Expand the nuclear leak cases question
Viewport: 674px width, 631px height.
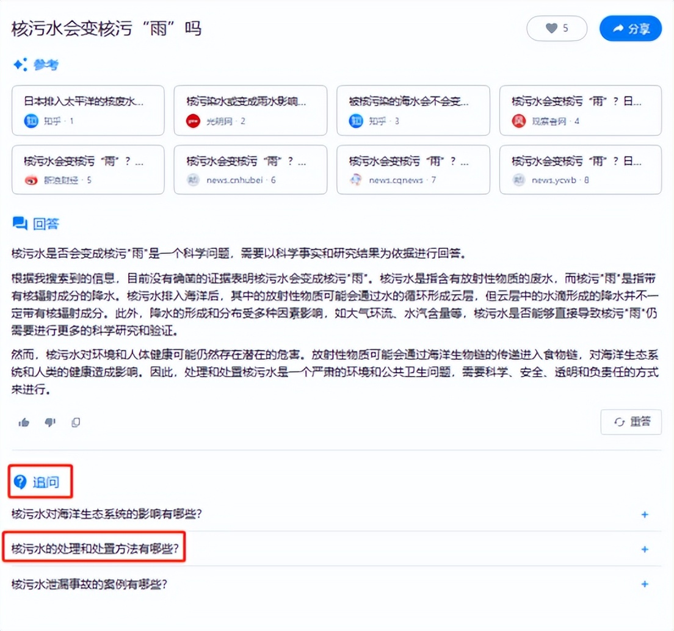coord(645,584)
